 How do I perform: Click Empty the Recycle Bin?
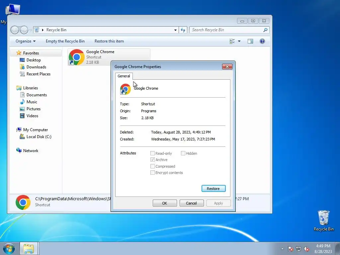65,41
